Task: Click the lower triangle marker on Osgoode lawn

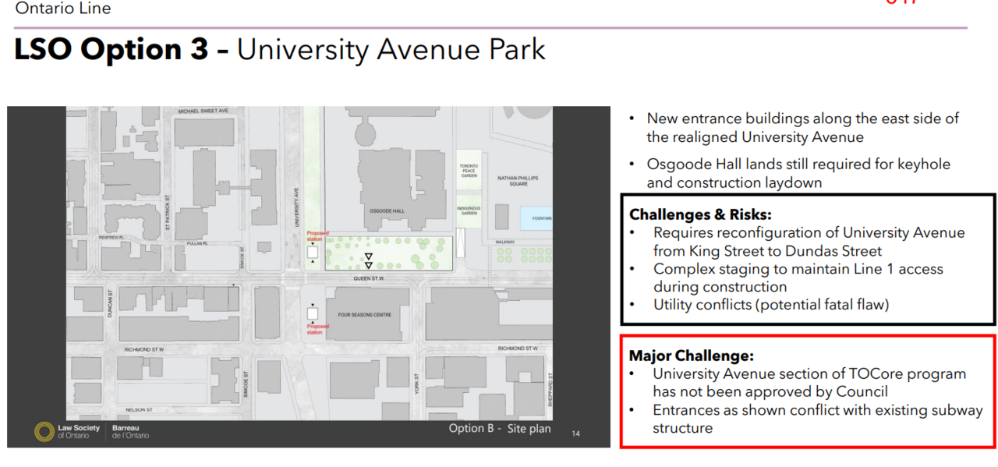Action: [369, 266]
